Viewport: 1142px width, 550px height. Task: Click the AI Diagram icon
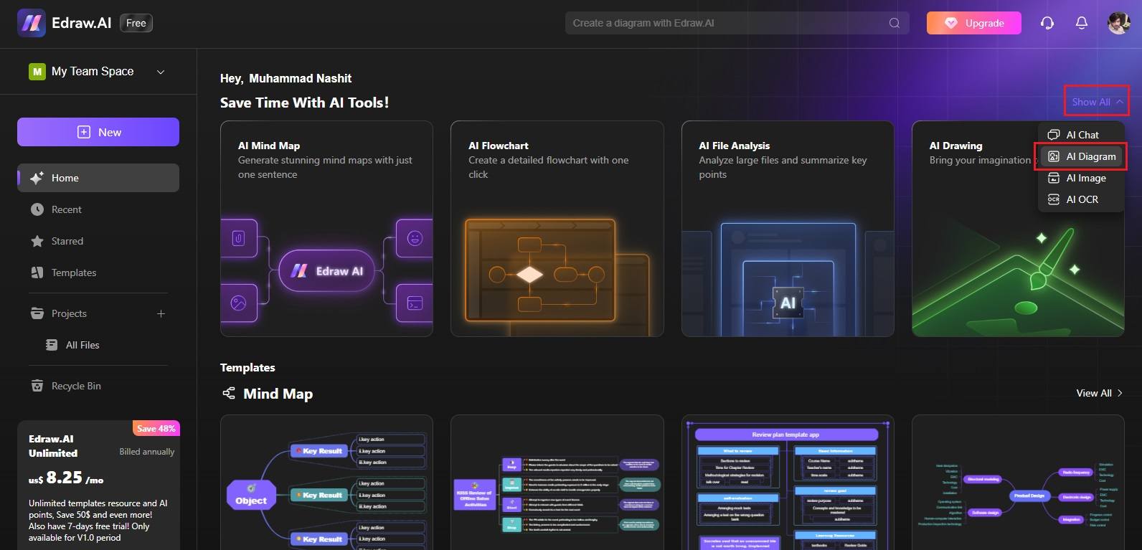tap(1053, 156)
